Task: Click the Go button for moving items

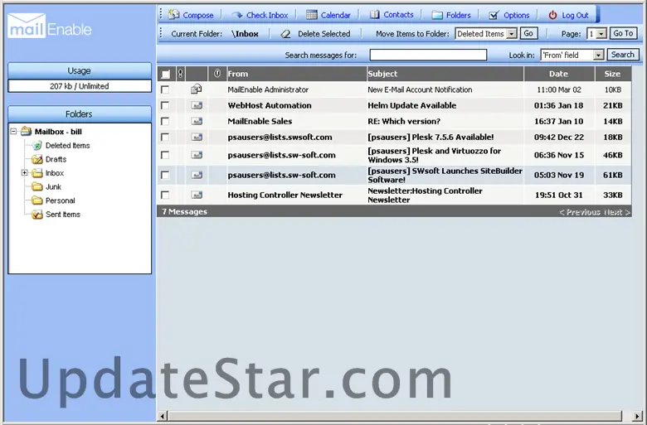Action: tap(528, 33)
